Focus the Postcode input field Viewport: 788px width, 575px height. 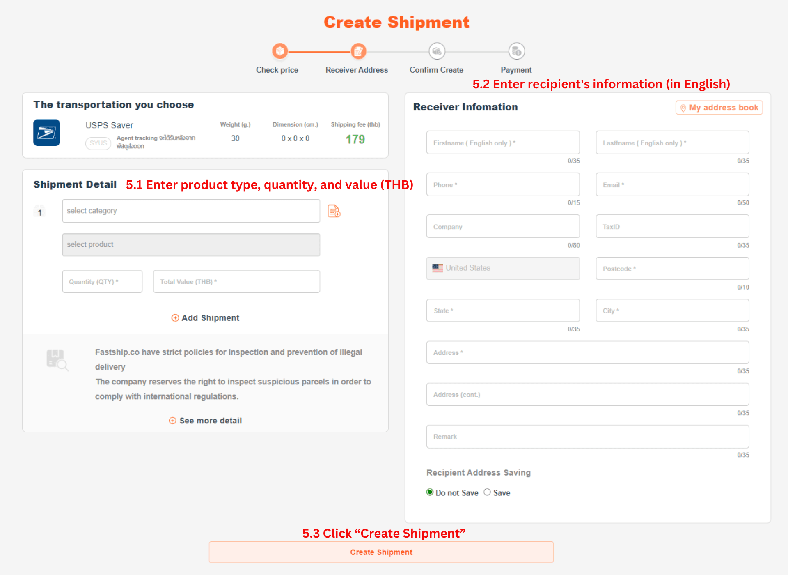[672, 269]
